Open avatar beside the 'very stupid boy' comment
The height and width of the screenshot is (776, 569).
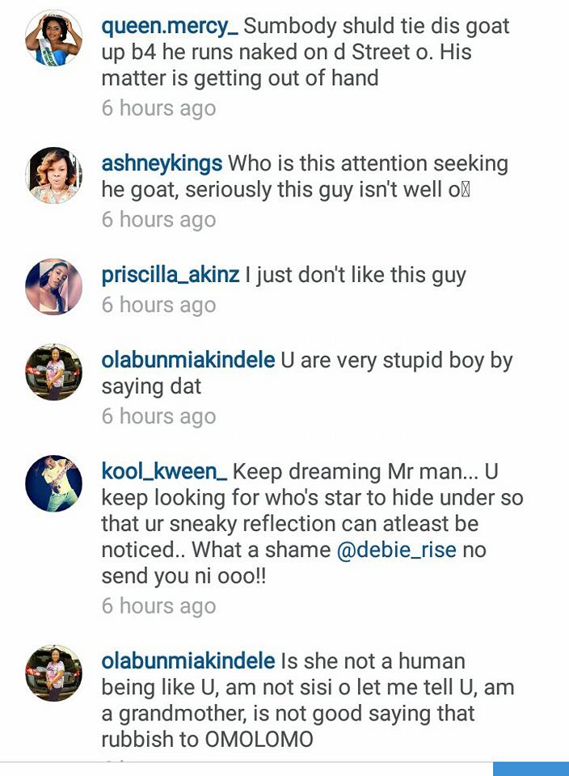pos(53,372)
